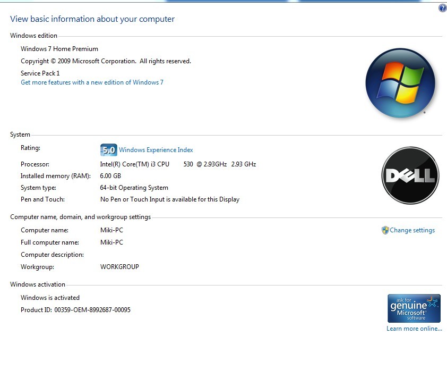Click the Computer name value Miki-PC
447x386 pixels.
[x=111, y=230]
